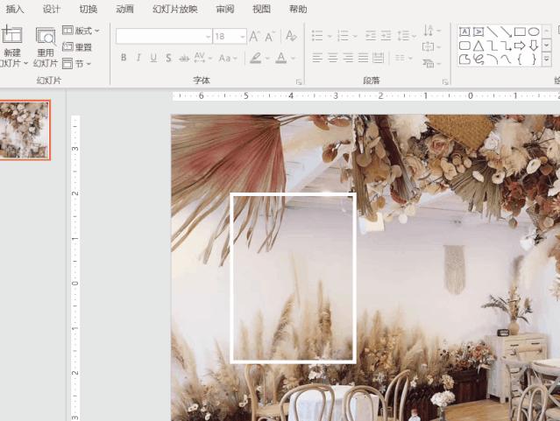
Task: Open the Paragraph (段落) dialog launcher
Action: point(445,82)
